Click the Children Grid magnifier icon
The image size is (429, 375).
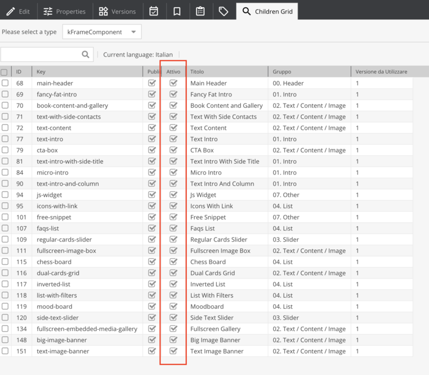click(246, 11)
